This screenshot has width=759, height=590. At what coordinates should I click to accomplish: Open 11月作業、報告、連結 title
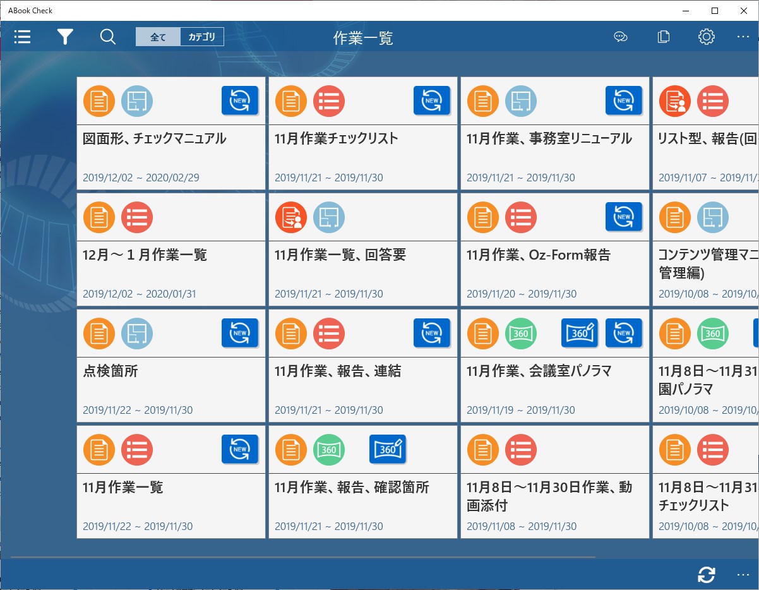click(338, 371)
